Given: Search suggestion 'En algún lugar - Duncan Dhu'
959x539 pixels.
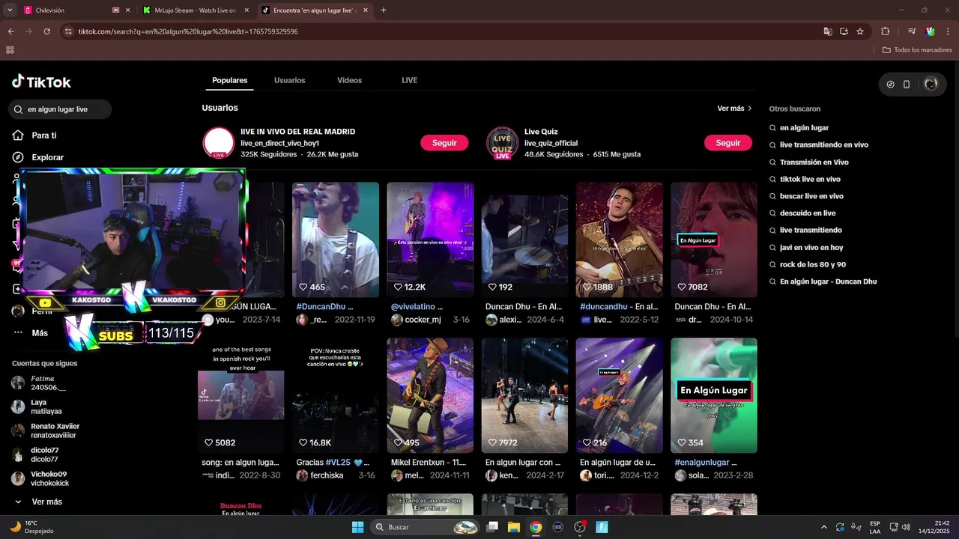Looking at the screenshot, I should (828, 282).
